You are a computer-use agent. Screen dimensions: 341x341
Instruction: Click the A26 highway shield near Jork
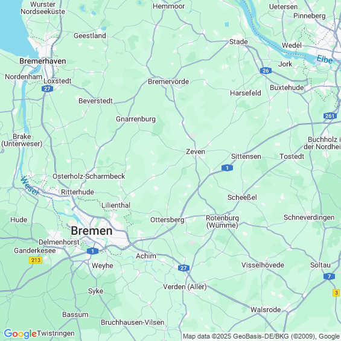point(266,71)
